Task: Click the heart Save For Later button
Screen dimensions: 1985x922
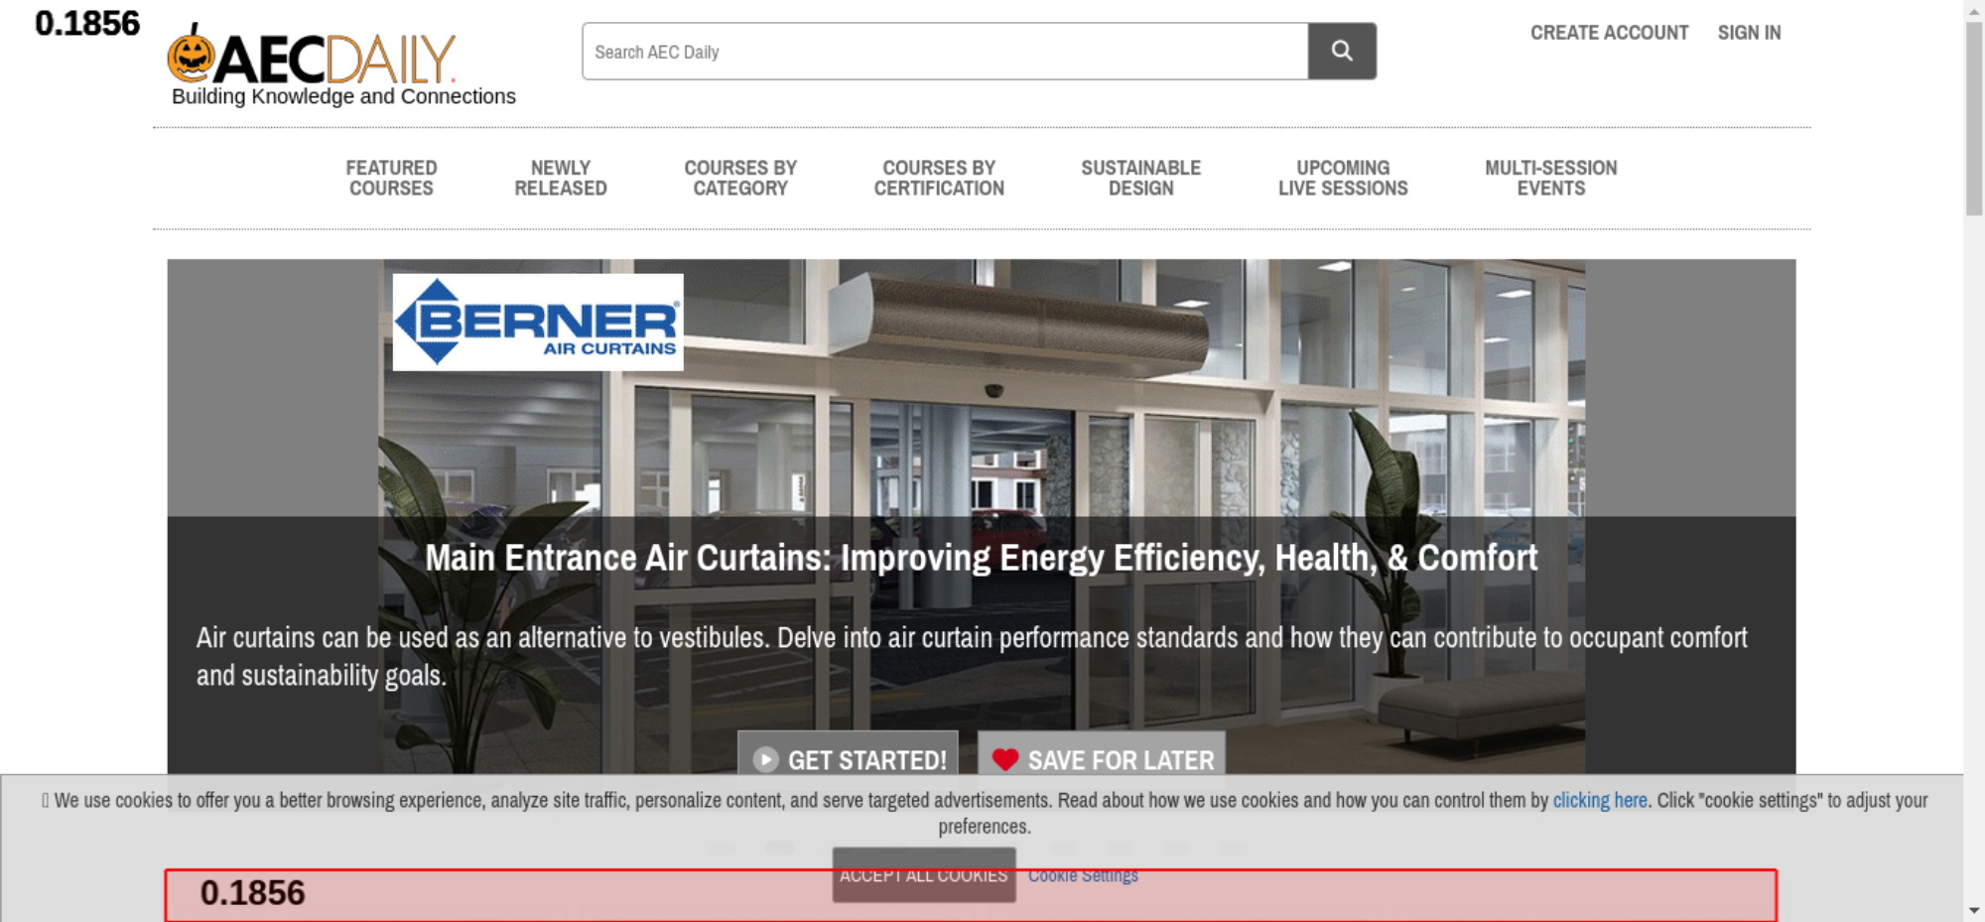Action: point(1102,759)
